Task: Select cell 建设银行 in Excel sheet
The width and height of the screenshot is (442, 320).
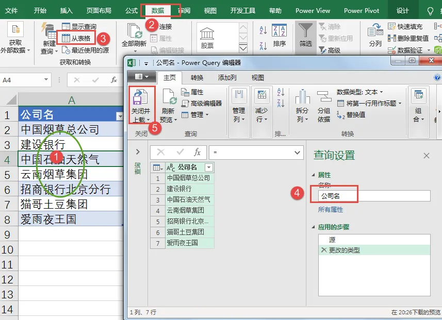Action: point(71,144)
